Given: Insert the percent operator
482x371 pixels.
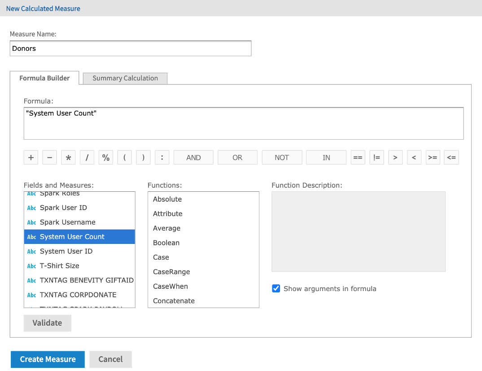Looking at the screenshot, I should pos(106,158).
